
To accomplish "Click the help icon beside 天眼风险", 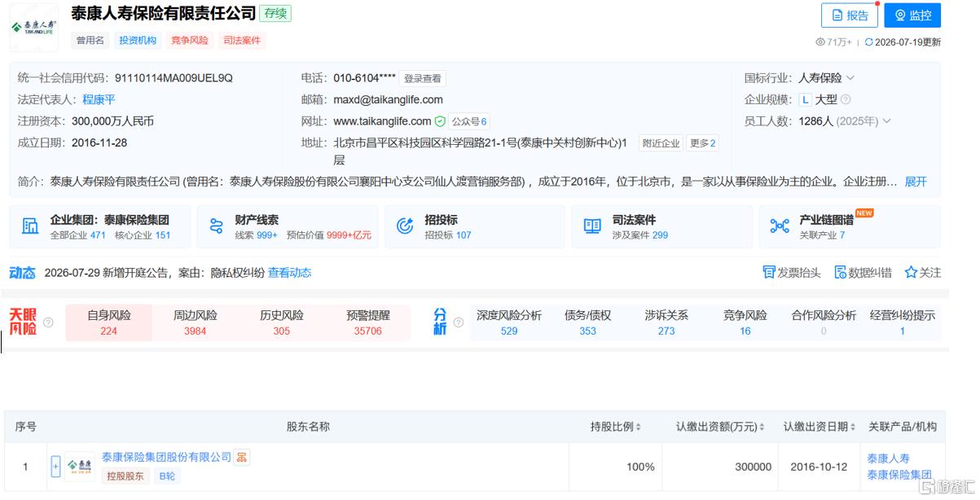I will pos(48,322).
